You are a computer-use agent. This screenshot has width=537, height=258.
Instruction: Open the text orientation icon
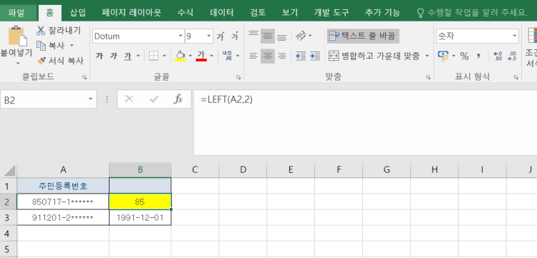[x=300, y=36]
